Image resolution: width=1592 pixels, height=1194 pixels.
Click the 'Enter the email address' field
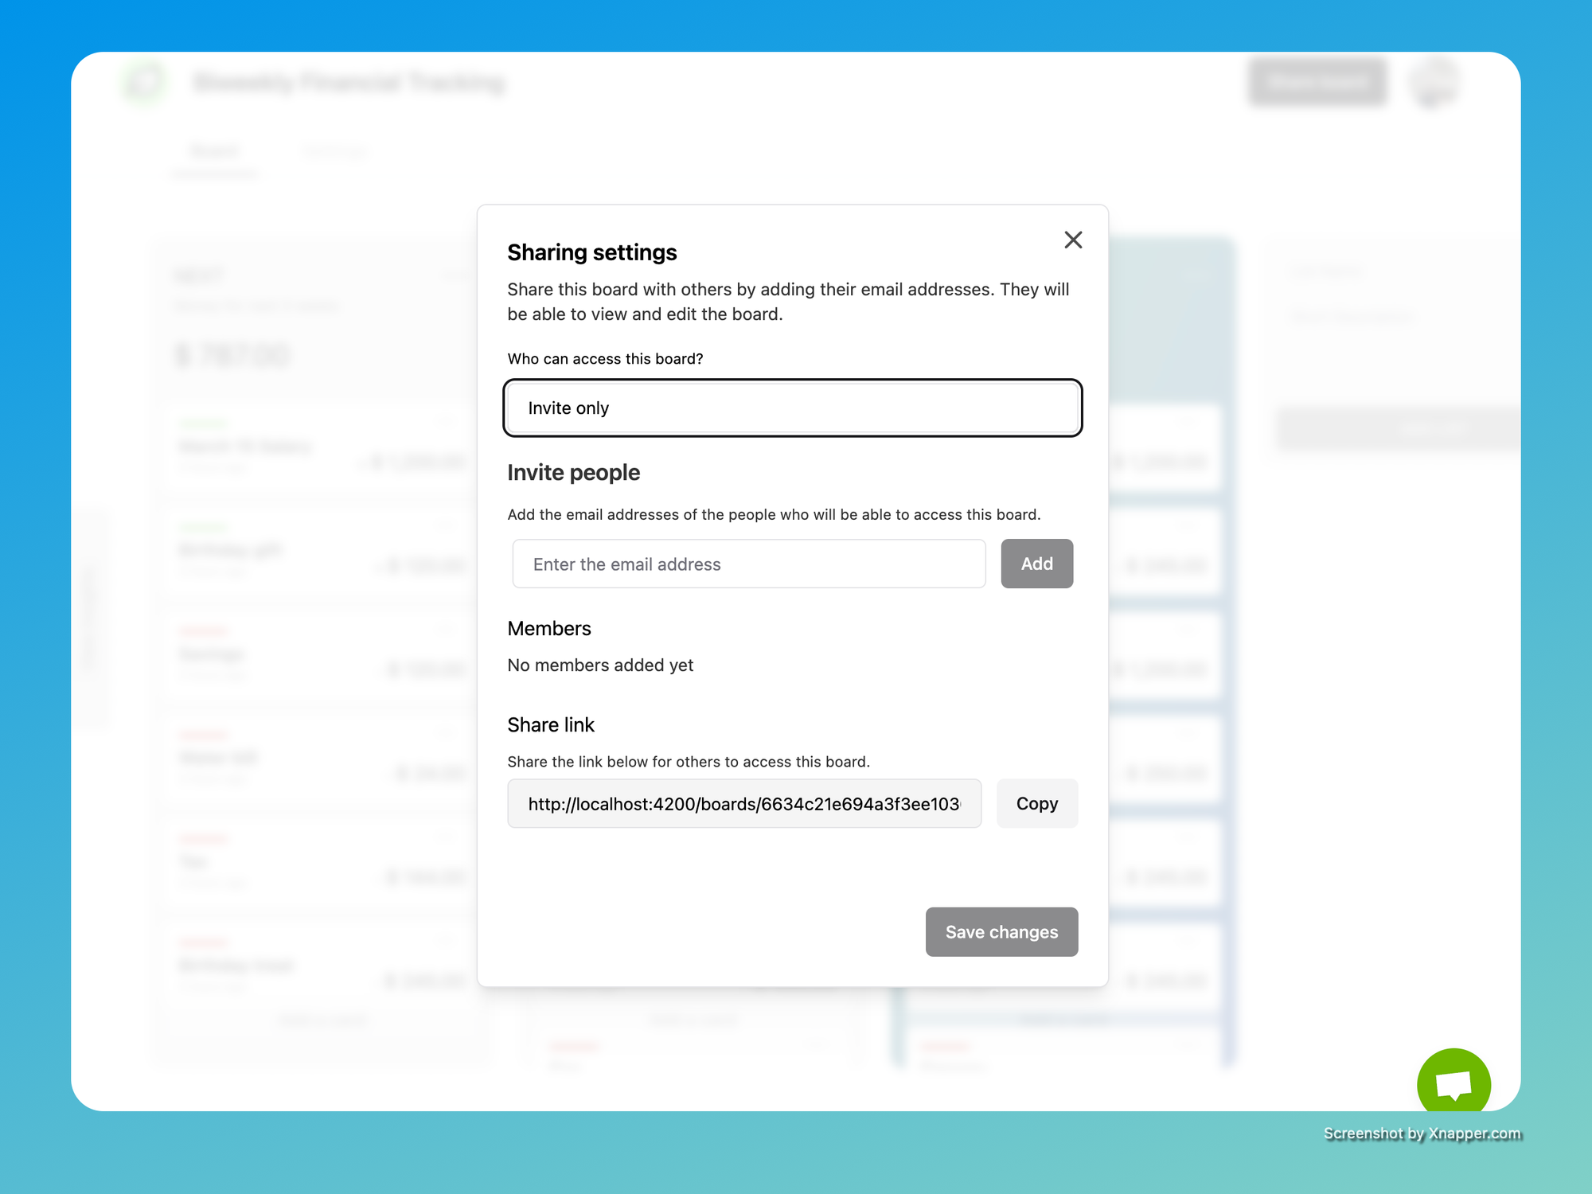pyautogui.click(x=748, y=564)
